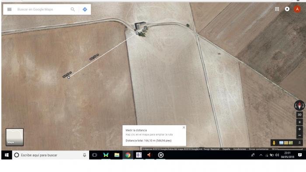
Task: Zoom in with the plus button
Action: 299,129
